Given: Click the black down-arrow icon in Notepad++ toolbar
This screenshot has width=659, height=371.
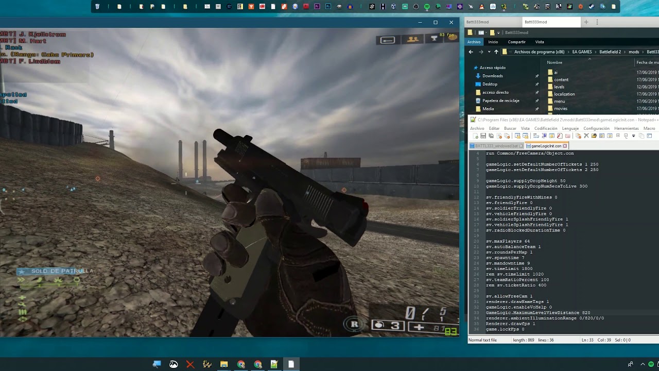Looking at the screenshot, I should pyautogui.click(x=633, y=136).
